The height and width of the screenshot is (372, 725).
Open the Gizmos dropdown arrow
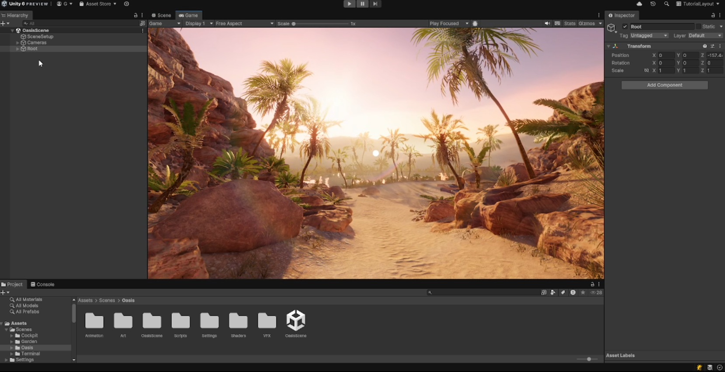pos(600,24)
